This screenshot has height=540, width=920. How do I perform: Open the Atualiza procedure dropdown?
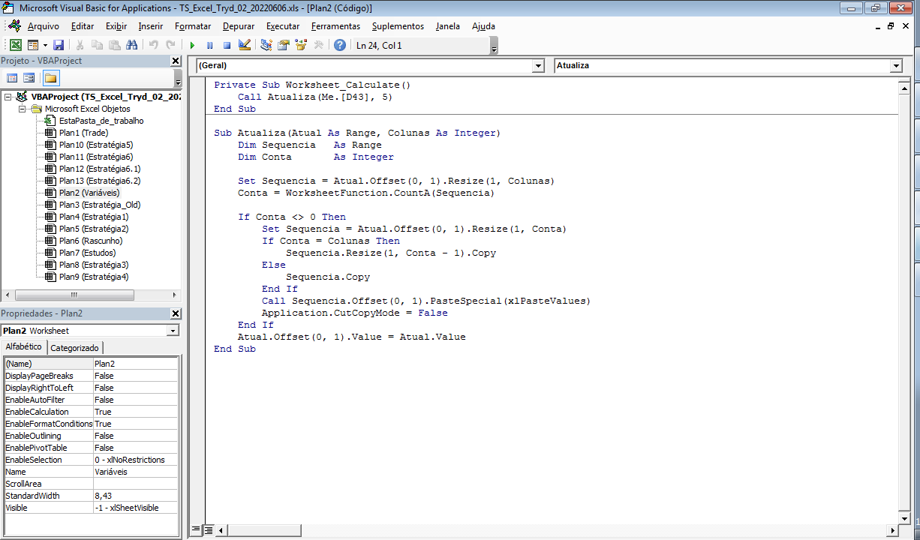click(x=896, y=66)
